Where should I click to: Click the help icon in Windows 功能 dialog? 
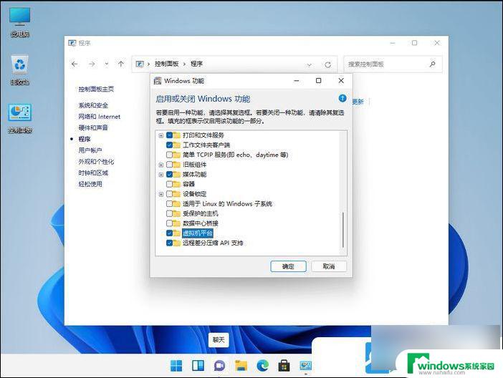(342, 98)
